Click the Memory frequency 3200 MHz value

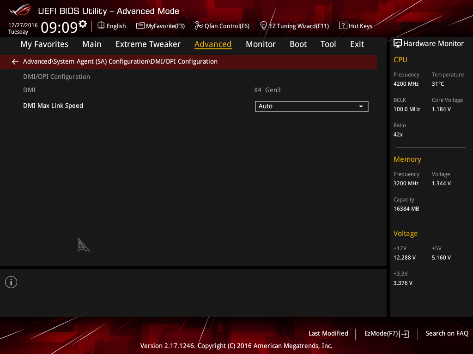pos(406,183)
